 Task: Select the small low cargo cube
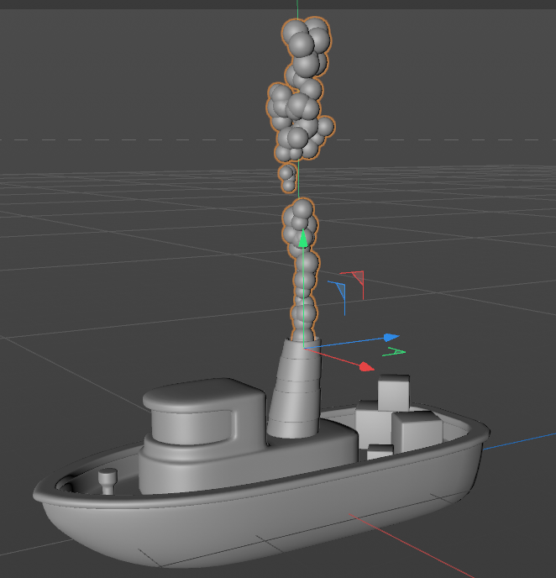point(380,452)
